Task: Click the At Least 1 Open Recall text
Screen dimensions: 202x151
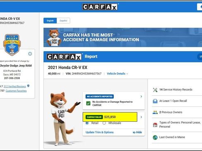Action: [173, 101]
